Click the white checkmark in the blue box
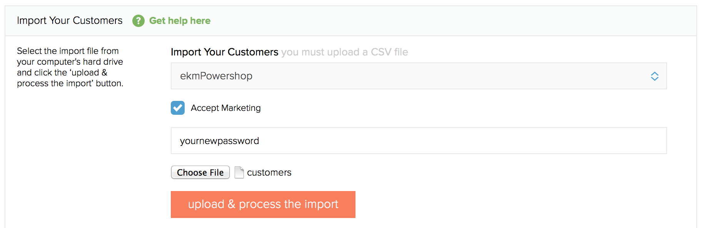Viewport: 704px width, 228px height. tap(178, 108)
